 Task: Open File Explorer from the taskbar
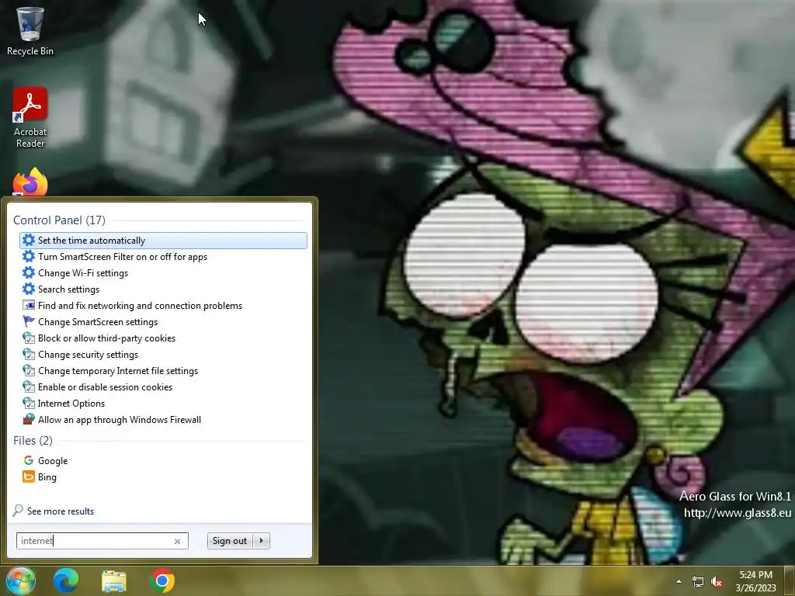click(x=114, y=581)
